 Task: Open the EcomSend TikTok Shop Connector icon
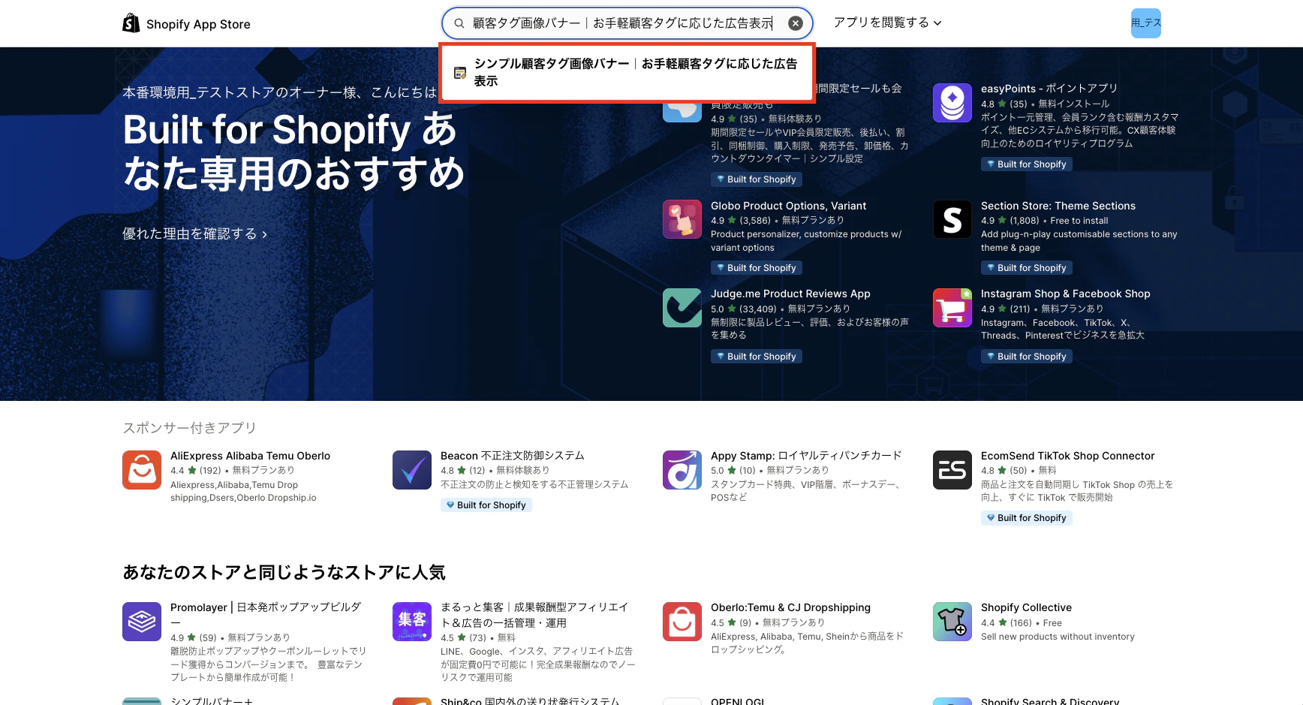[952, 470]
